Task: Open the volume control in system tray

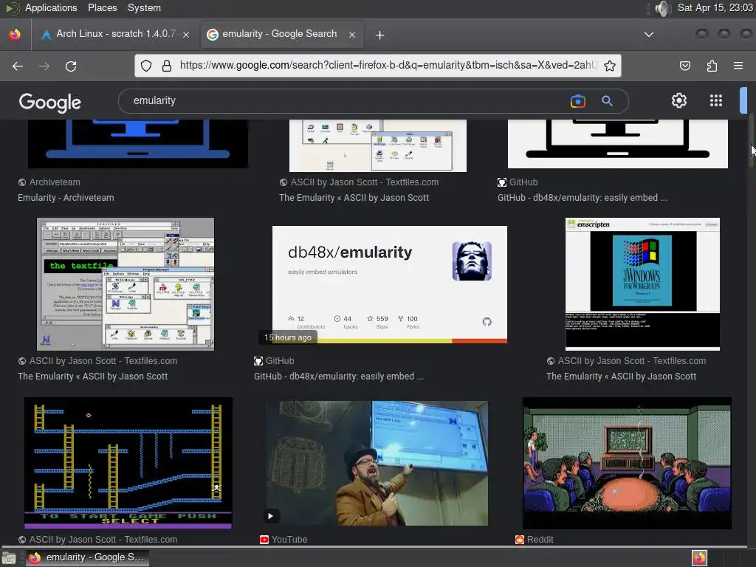Action: point(663,8)
